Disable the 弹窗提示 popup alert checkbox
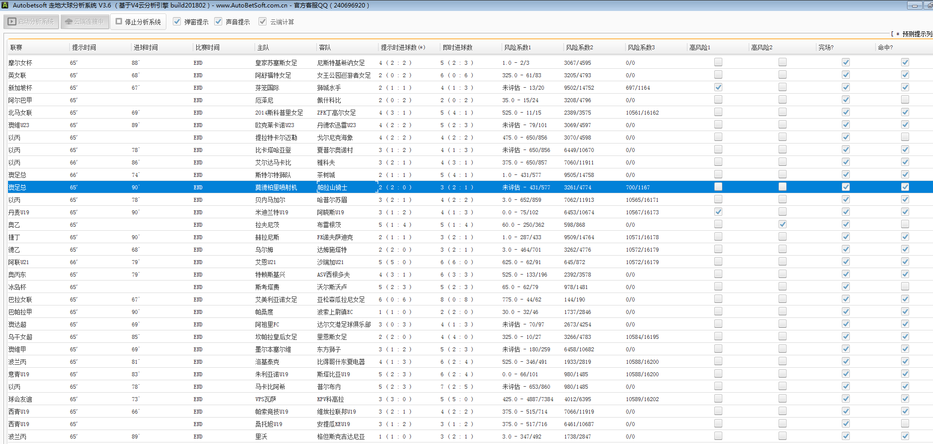The height and width of the screenshot is (444, 933). click(177, 21)
